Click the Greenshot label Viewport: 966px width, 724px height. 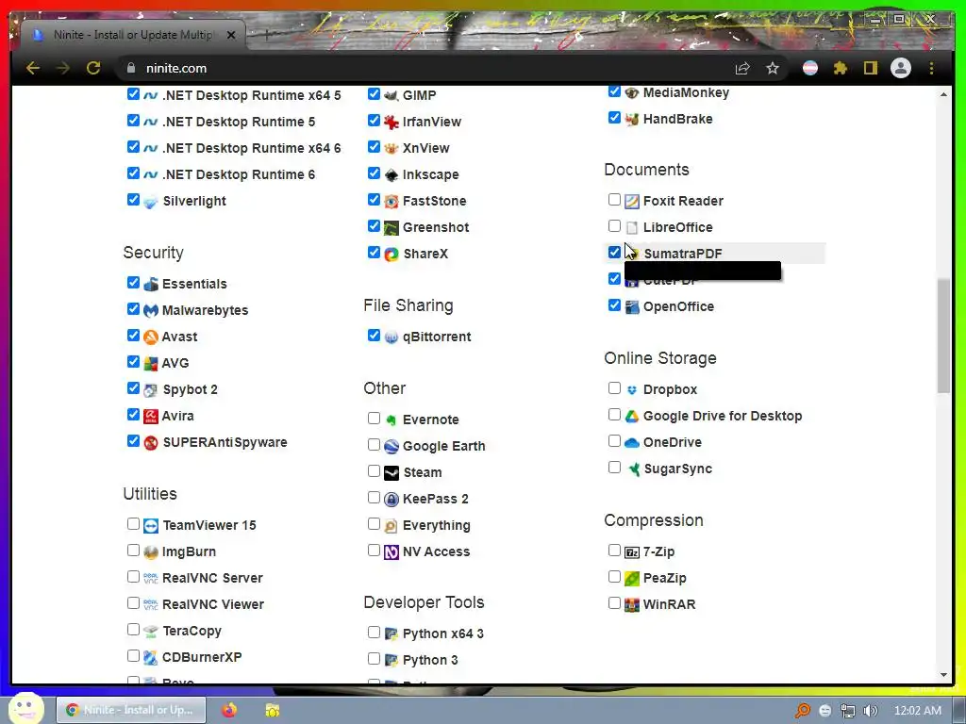click(x=436, y=228)
